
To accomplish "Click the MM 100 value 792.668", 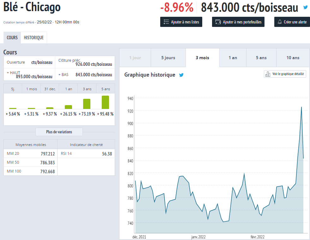I will click(47, 172).
